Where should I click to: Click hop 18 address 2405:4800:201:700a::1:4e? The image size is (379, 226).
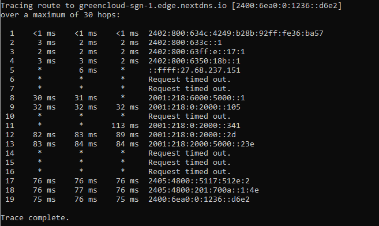click(x=203, y=190)
